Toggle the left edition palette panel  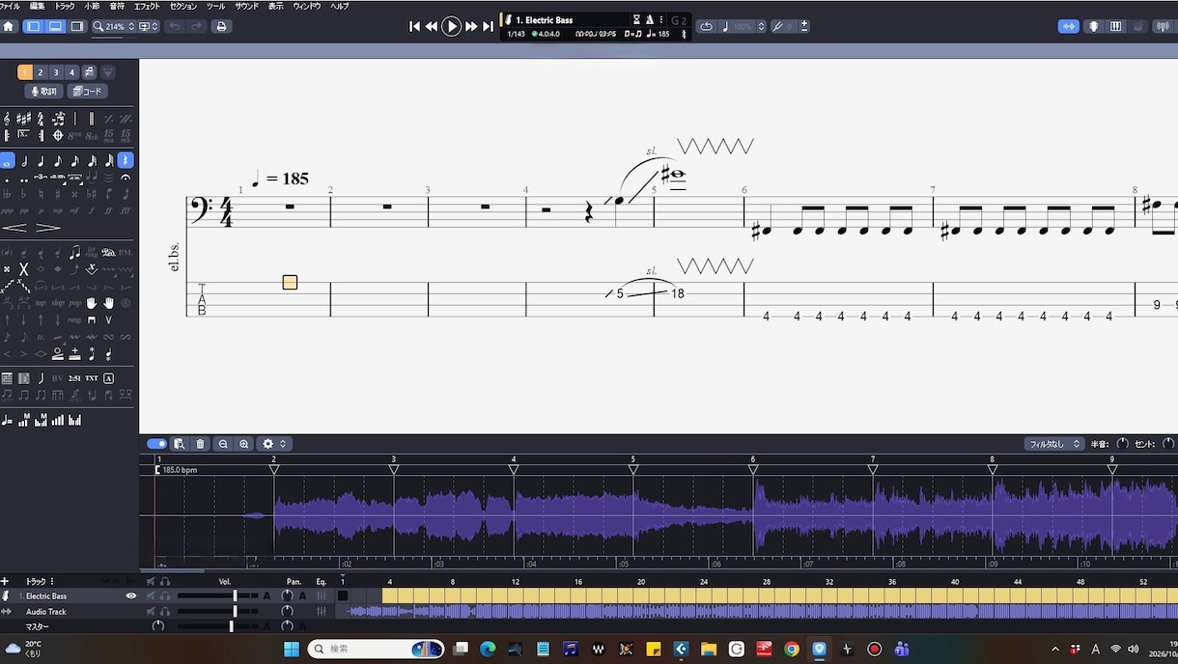tap(34, 26)
